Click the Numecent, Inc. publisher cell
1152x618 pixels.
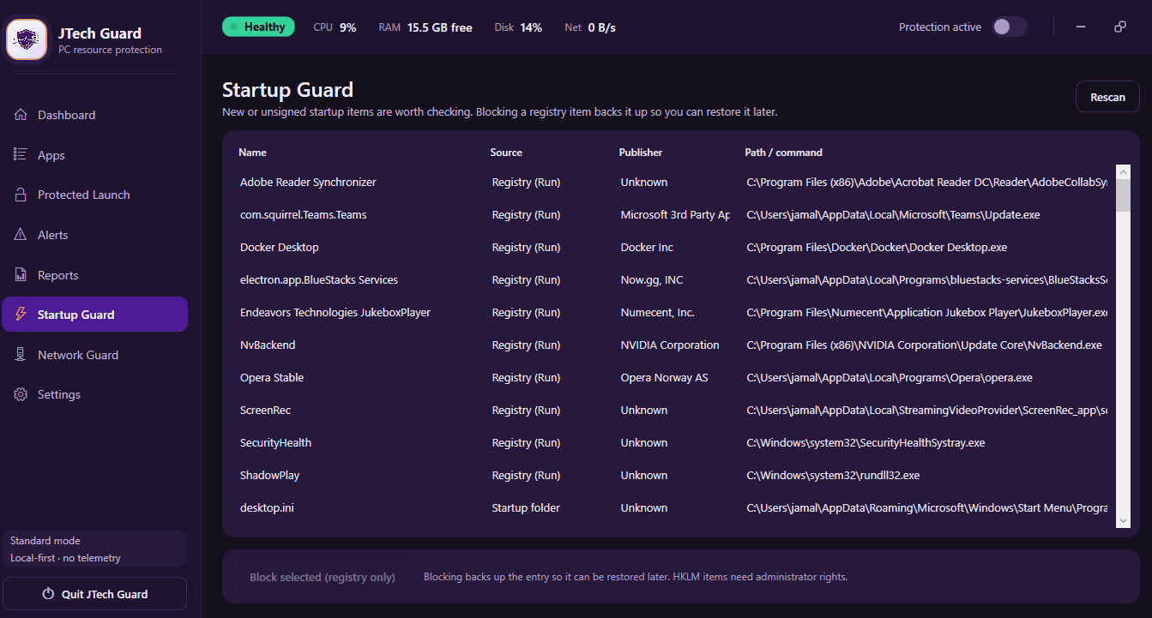658,313
